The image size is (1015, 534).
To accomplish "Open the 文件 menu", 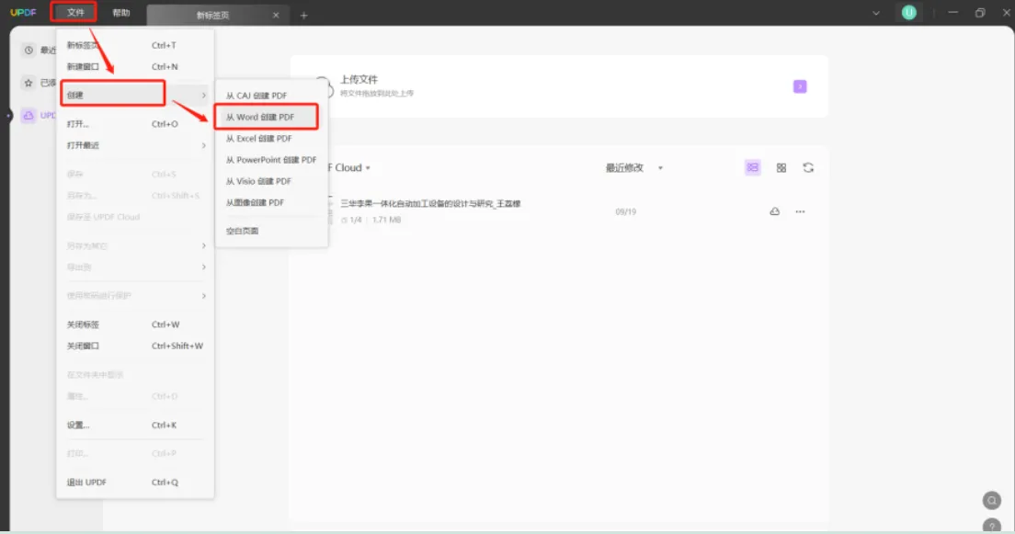I will pyautogui.click(x=75, y=12).
